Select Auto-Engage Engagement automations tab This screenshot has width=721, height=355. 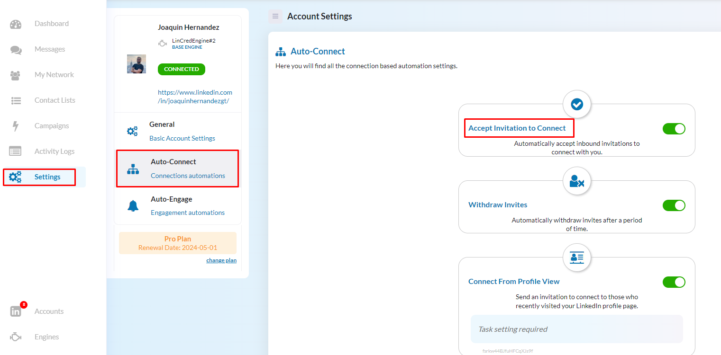(178, 206)
